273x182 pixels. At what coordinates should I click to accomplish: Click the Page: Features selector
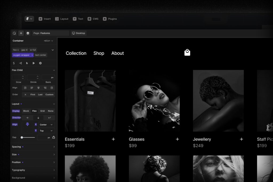pyautogui.click(x=50, y=33)
